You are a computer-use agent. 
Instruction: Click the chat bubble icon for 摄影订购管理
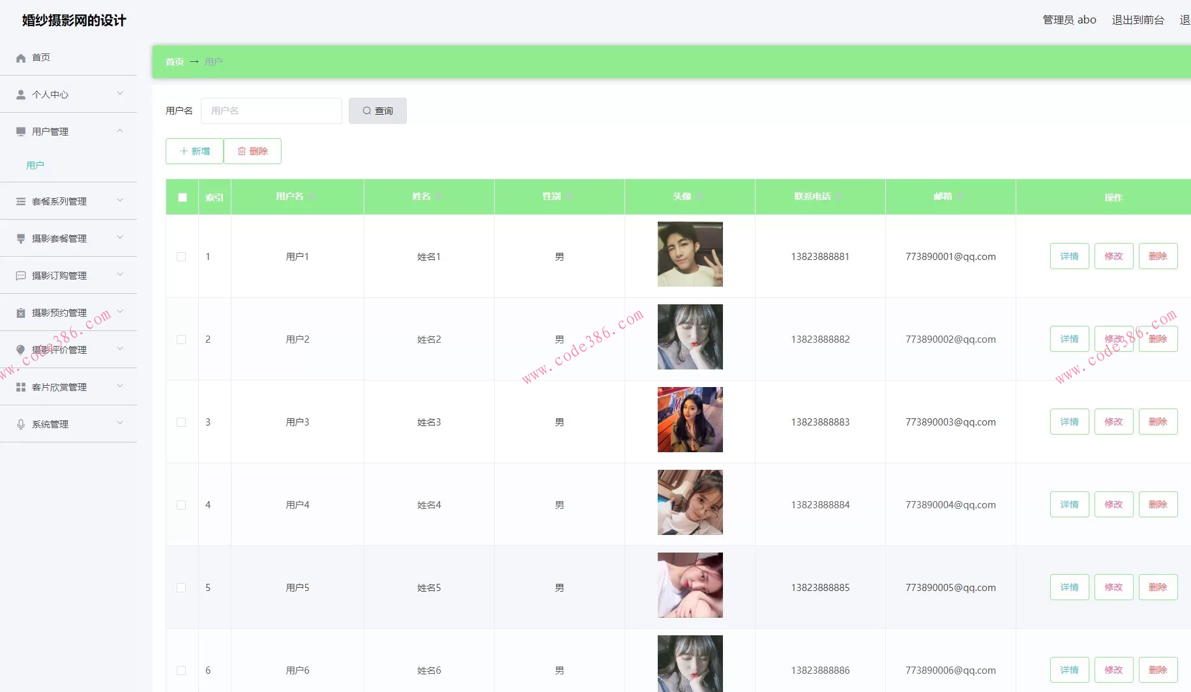tap(21, 276)
